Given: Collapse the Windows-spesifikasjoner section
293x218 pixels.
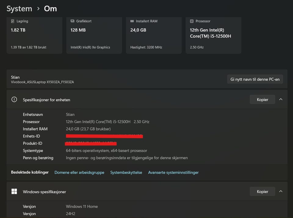Looking at the screenshot, I should pyautogui.click(x=281, y=191).
